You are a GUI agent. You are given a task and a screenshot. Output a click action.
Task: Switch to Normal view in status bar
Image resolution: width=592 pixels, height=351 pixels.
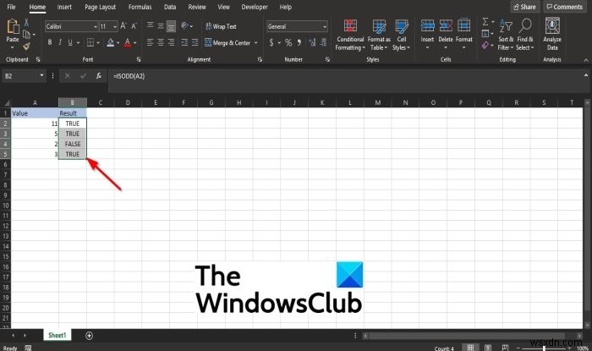(470, 348)
